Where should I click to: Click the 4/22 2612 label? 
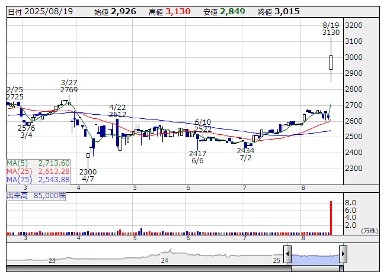pos(117,111)
